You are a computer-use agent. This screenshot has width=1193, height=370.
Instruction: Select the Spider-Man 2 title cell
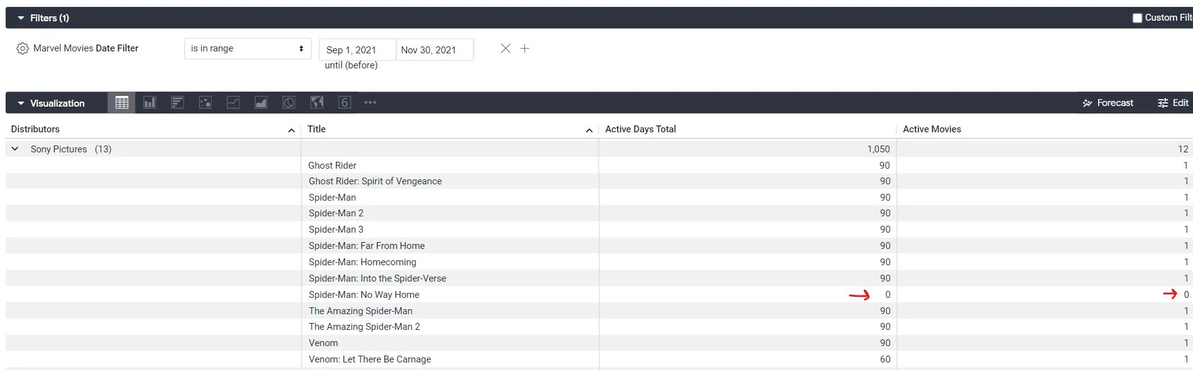tap(335, 213)
